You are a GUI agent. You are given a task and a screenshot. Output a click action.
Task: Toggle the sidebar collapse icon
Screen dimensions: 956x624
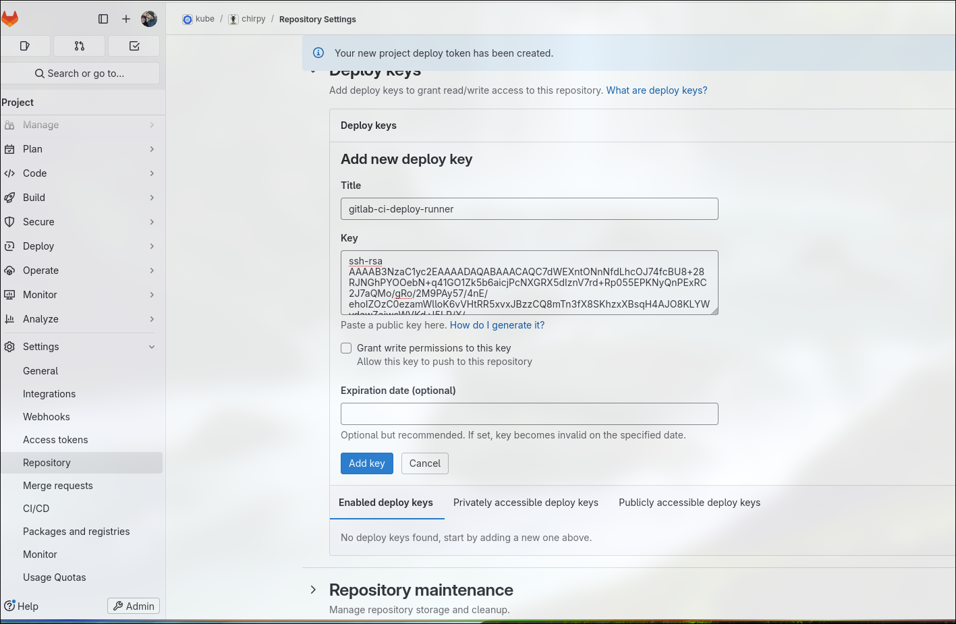[103, 19]
